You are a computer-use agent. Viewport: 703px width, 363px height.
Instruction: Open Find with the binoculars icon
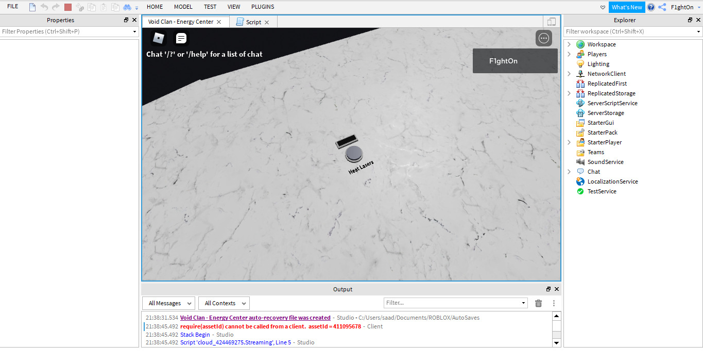[x=127, y=7]
